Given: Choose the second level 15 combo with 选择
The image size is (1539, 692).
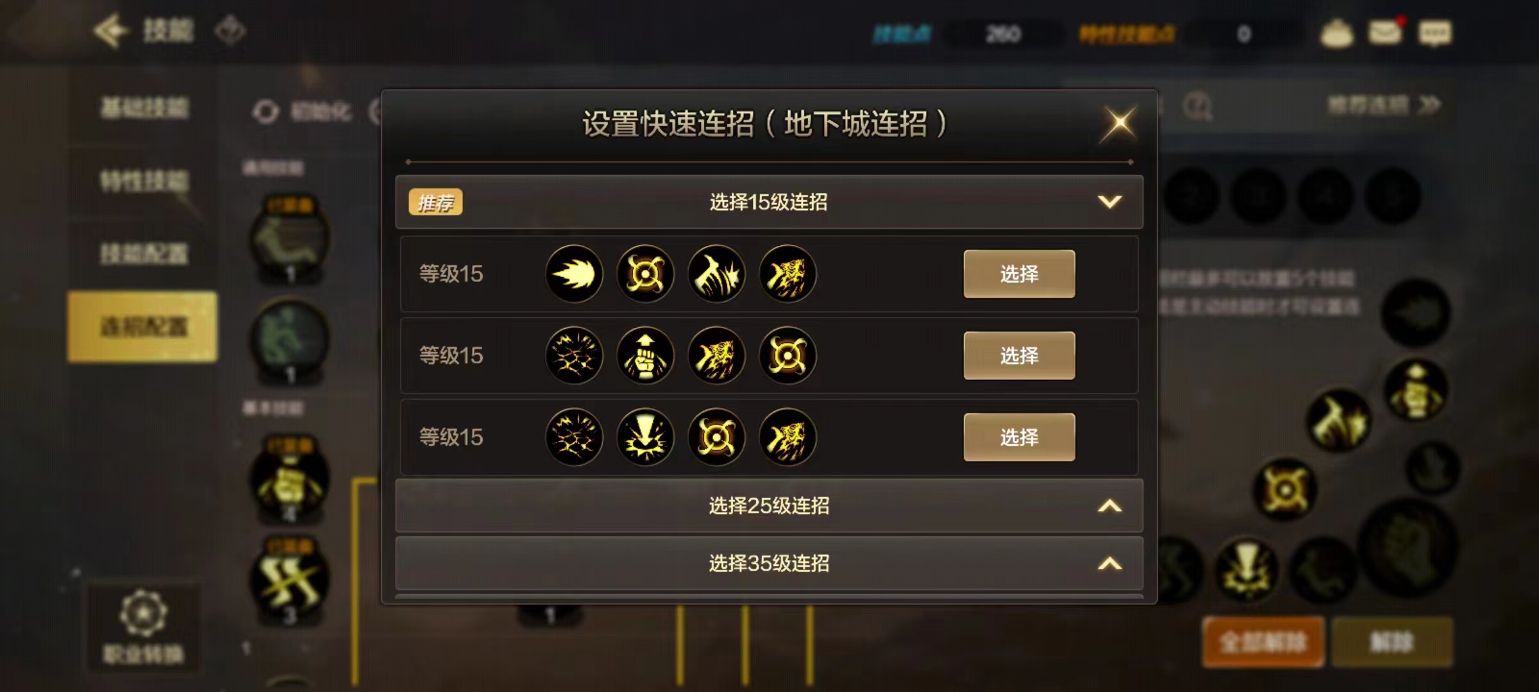Looking at the screenshot, I should click(x=1019, y=356).
